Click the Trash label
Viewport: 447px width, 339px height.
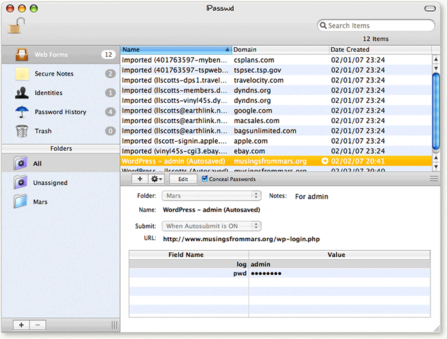click(43, 131)
